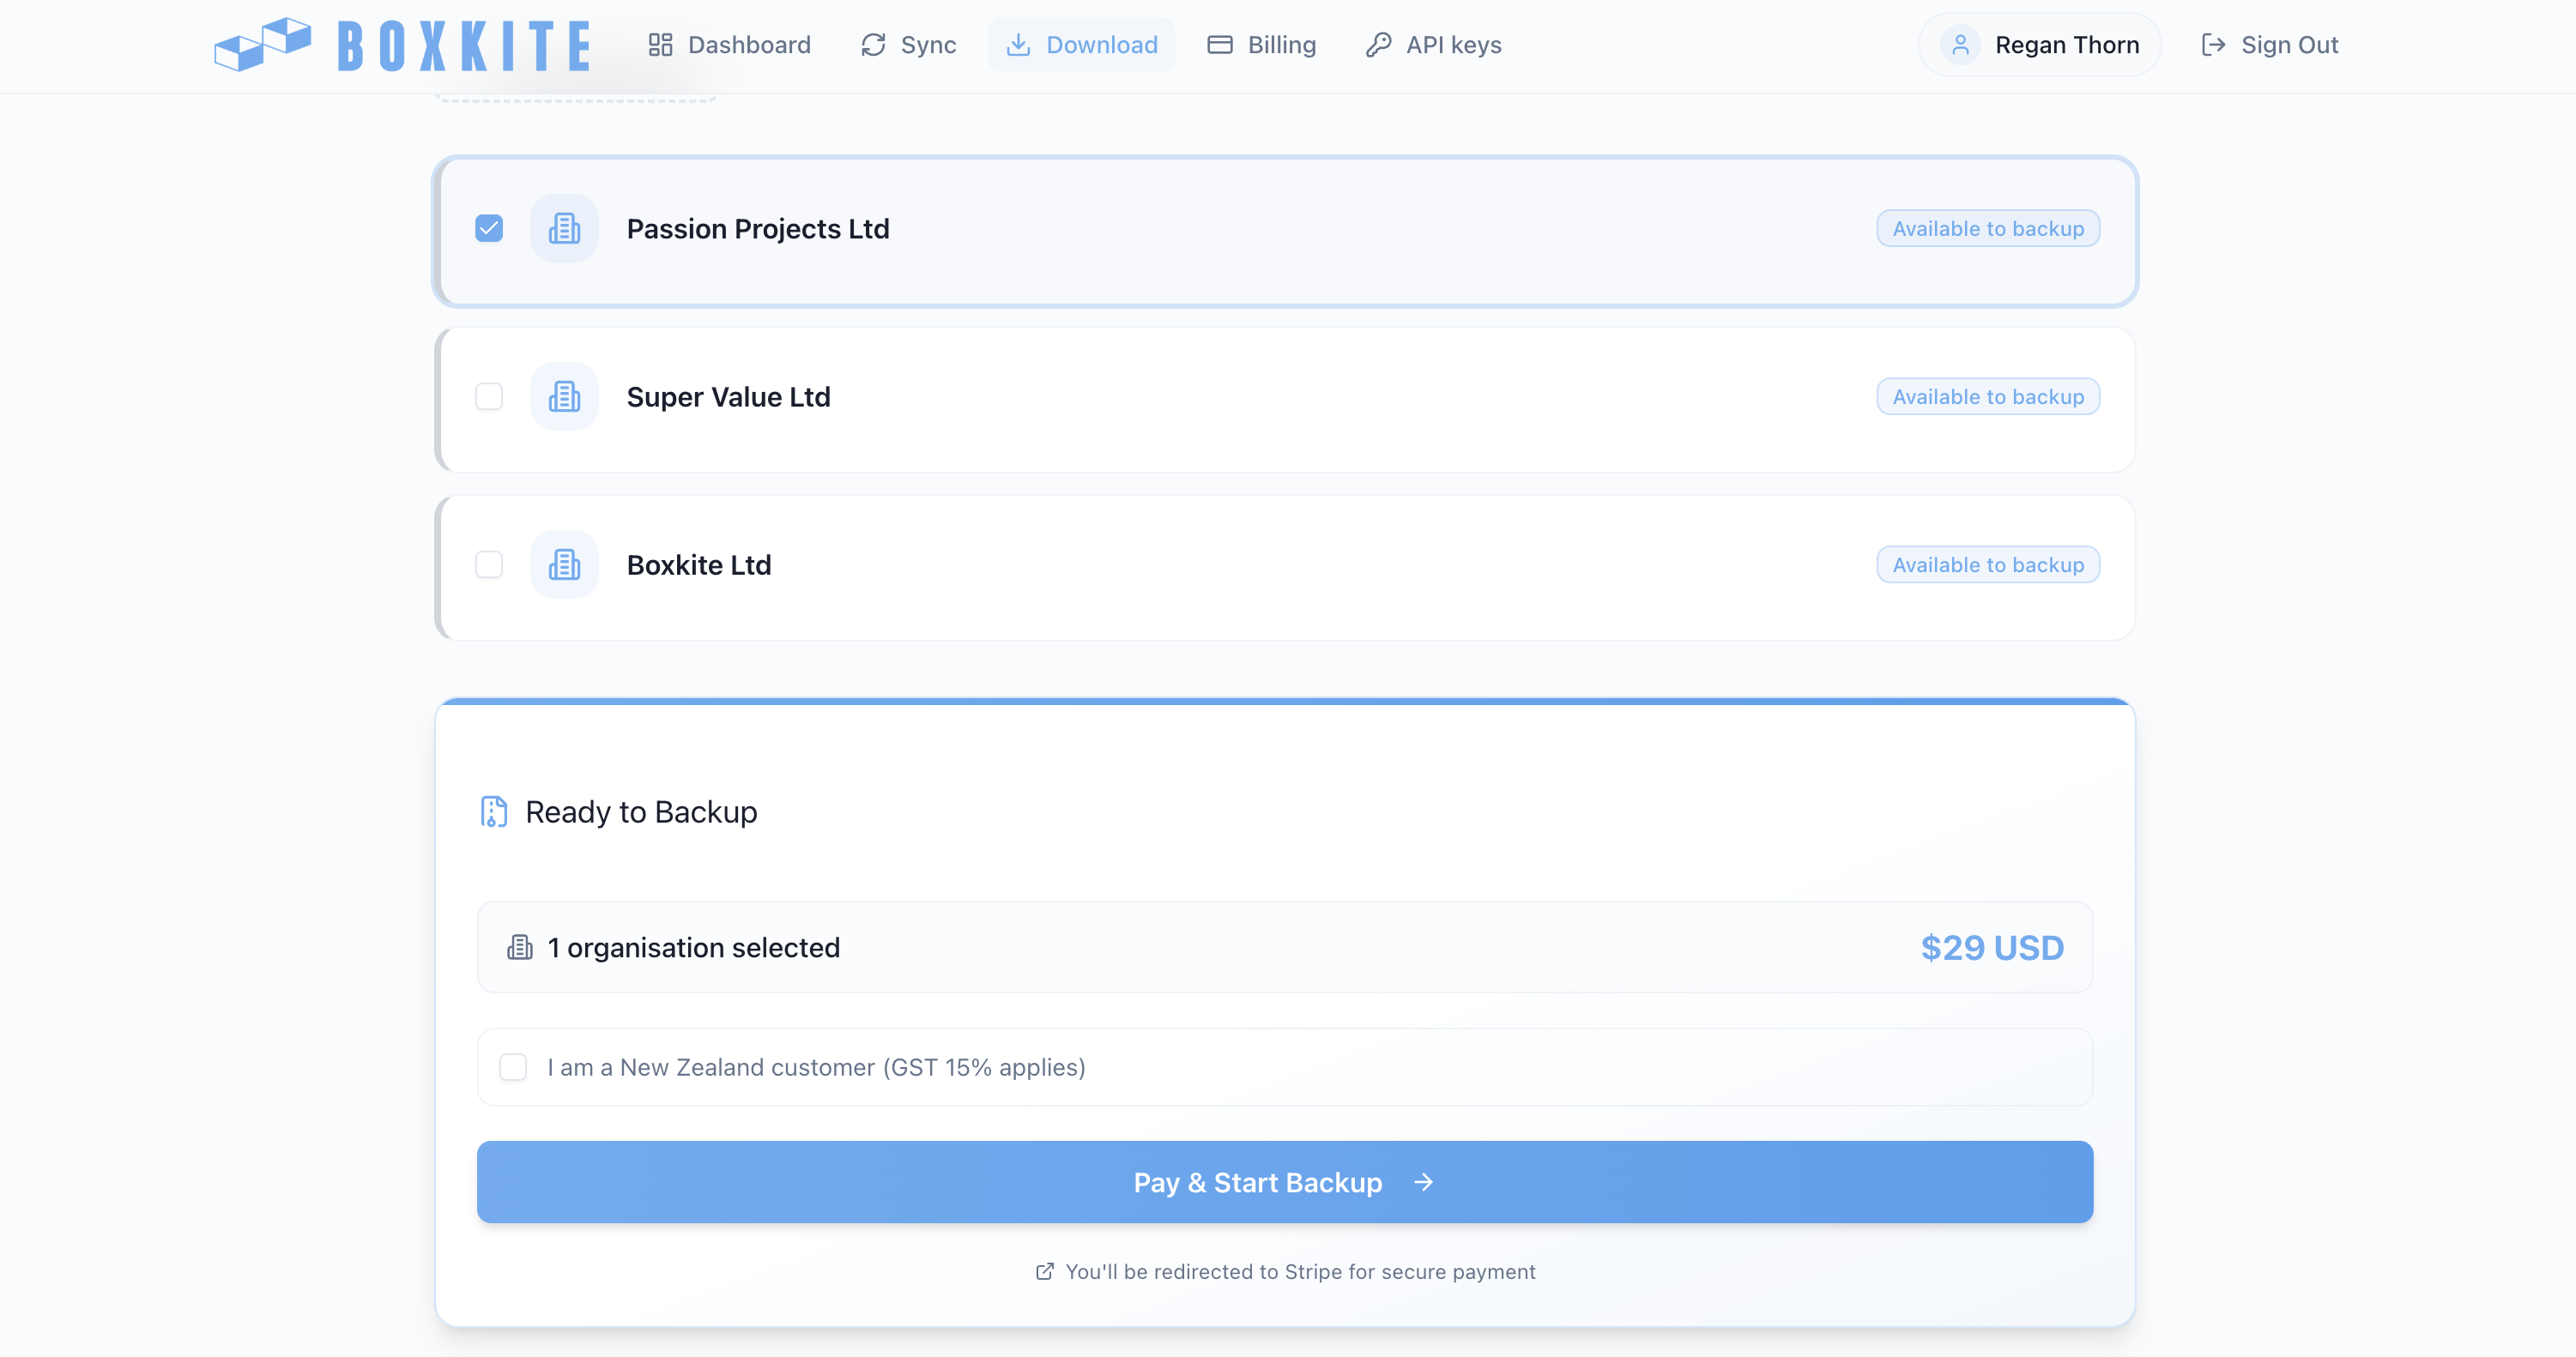Click Boxkite Ltd building icon
This screenshot has width=2576, height=1357.
(x=564, y=564)
